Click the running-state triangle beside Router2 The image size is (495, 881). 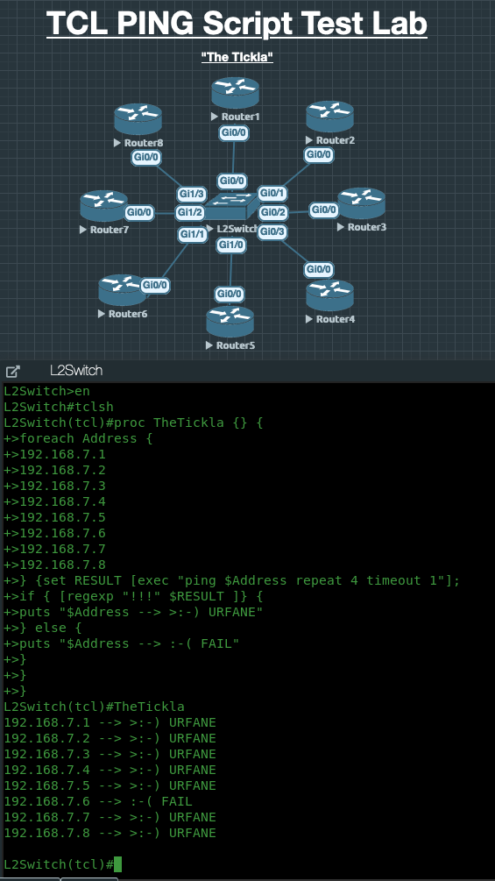coord(309,140)
